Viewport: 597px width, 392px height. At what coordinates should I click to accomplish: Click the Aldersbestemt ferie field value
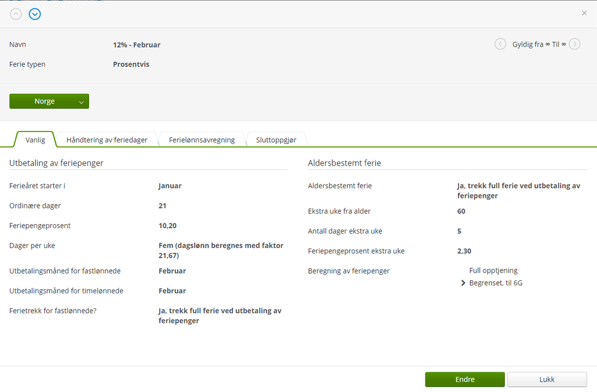click(519, 191)
